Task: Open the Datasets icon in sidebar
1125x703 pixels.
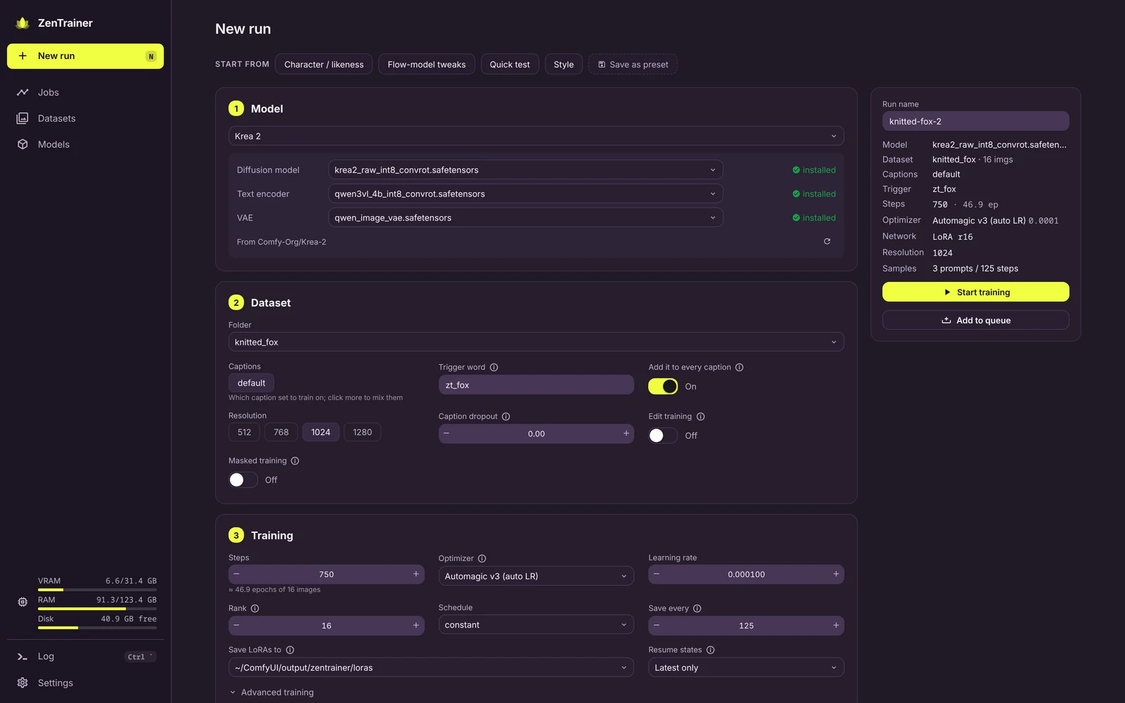Action: tap(22, 118)
